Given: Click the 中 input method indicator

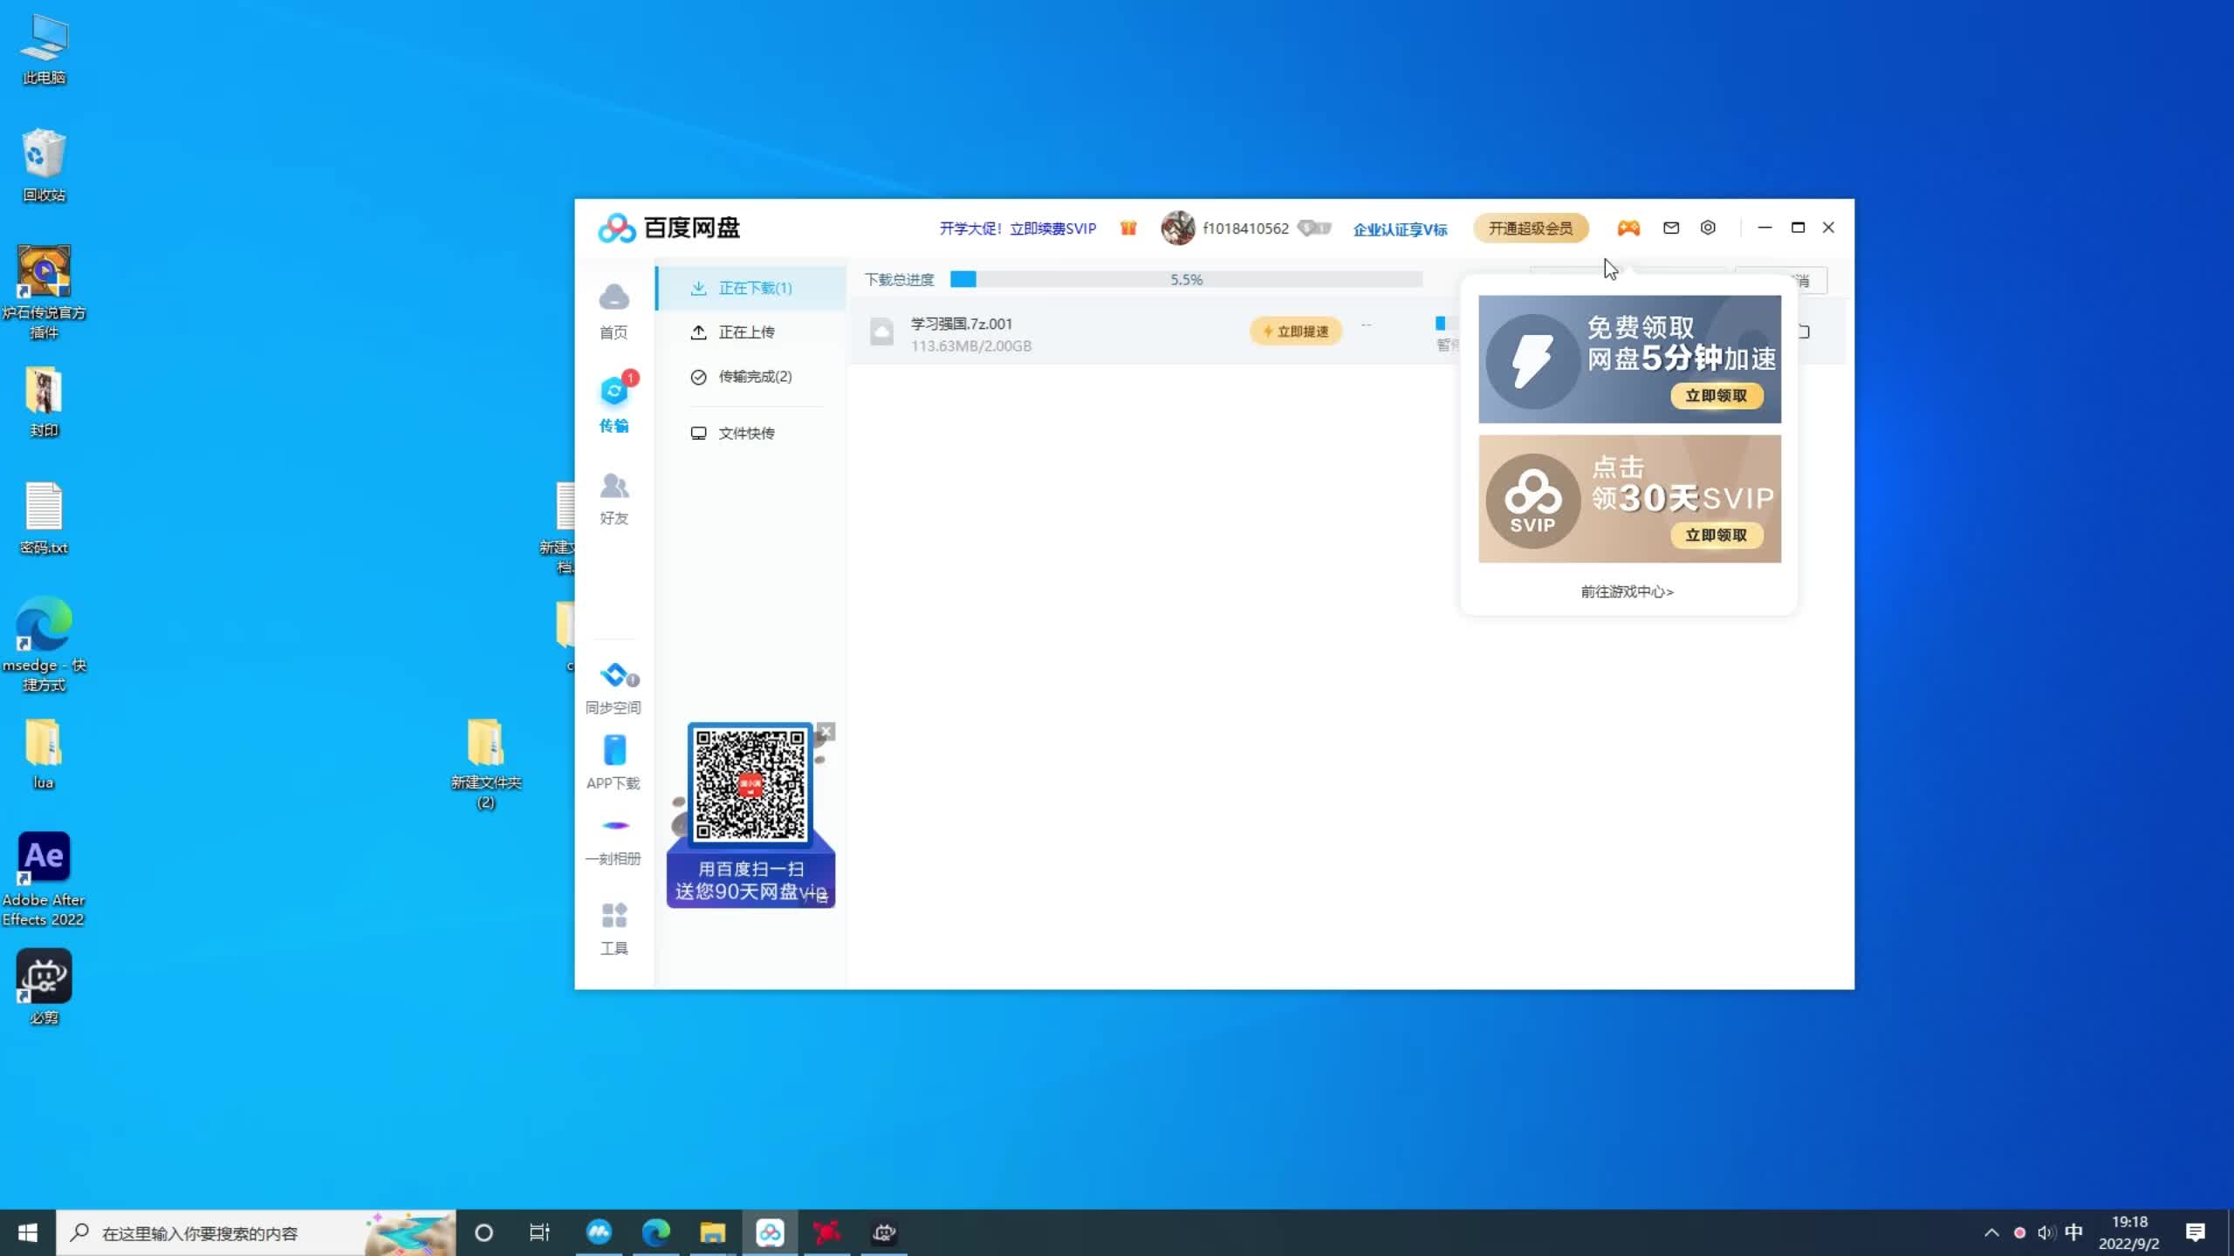Looking at the screenshot, I should pos(2074,1232).
